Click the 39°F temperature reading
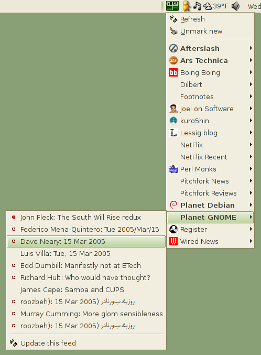 pyautogui.click(x=221, y=6)
